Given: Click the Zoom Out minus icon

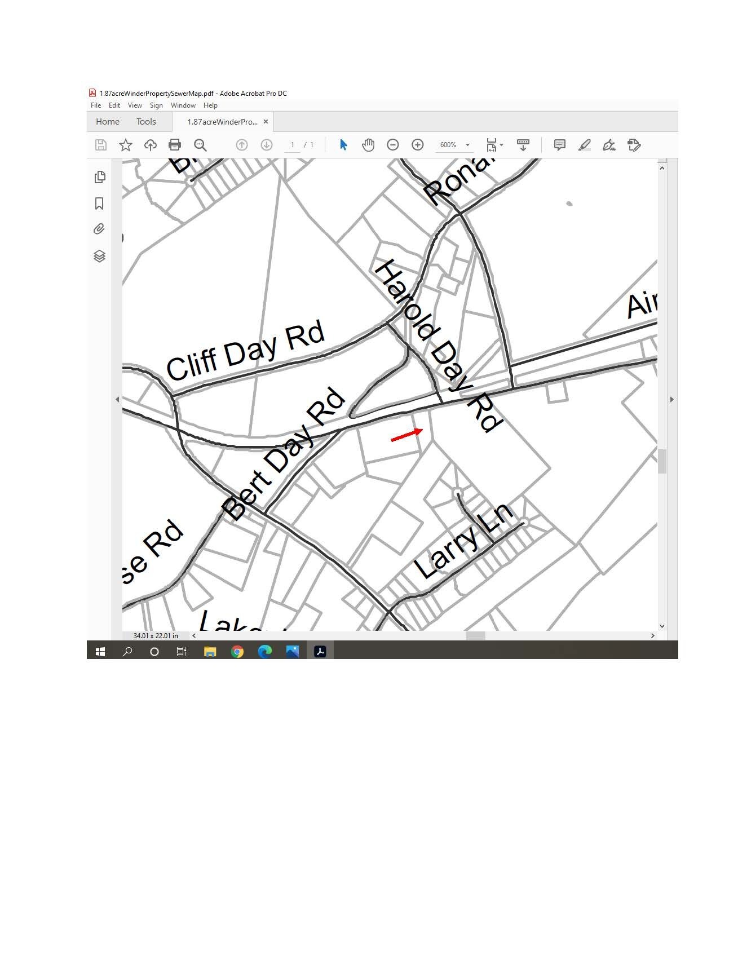Looking at the screenshot, I should 393,145.
